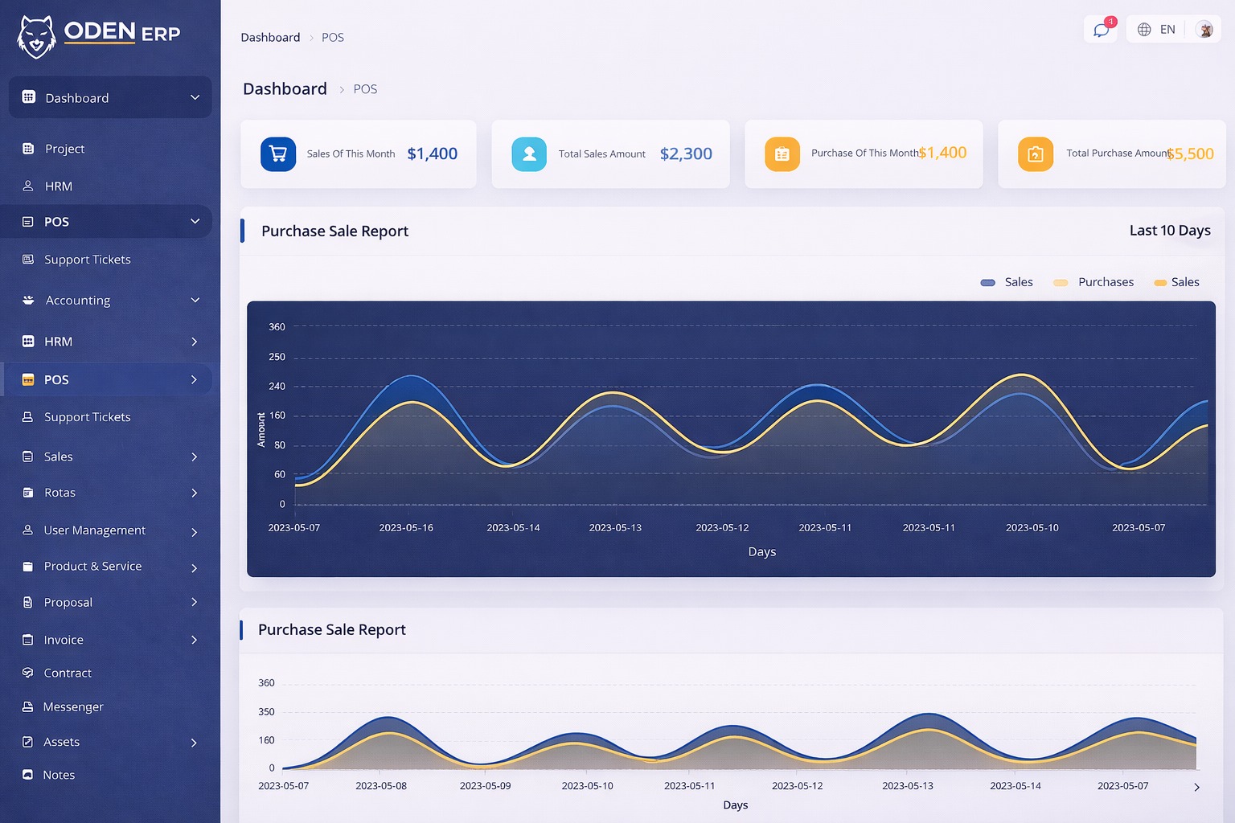Image resolution: width=1235 pixels, height=823 pixels.
Task: Open the Accounting section icon
Action: click(x=27, y=300)
